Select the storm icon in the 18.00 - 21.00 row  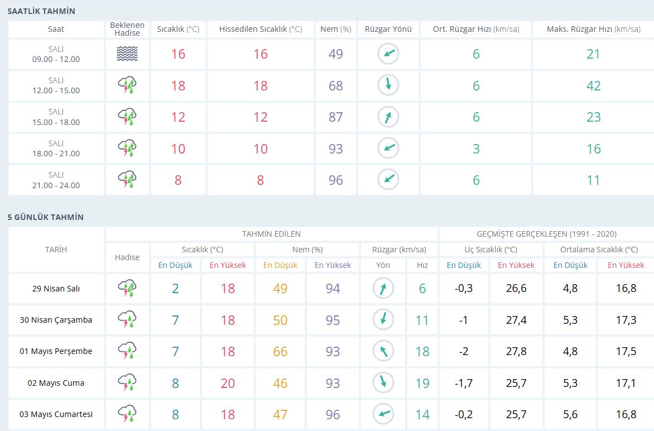[x=127, y=149]
